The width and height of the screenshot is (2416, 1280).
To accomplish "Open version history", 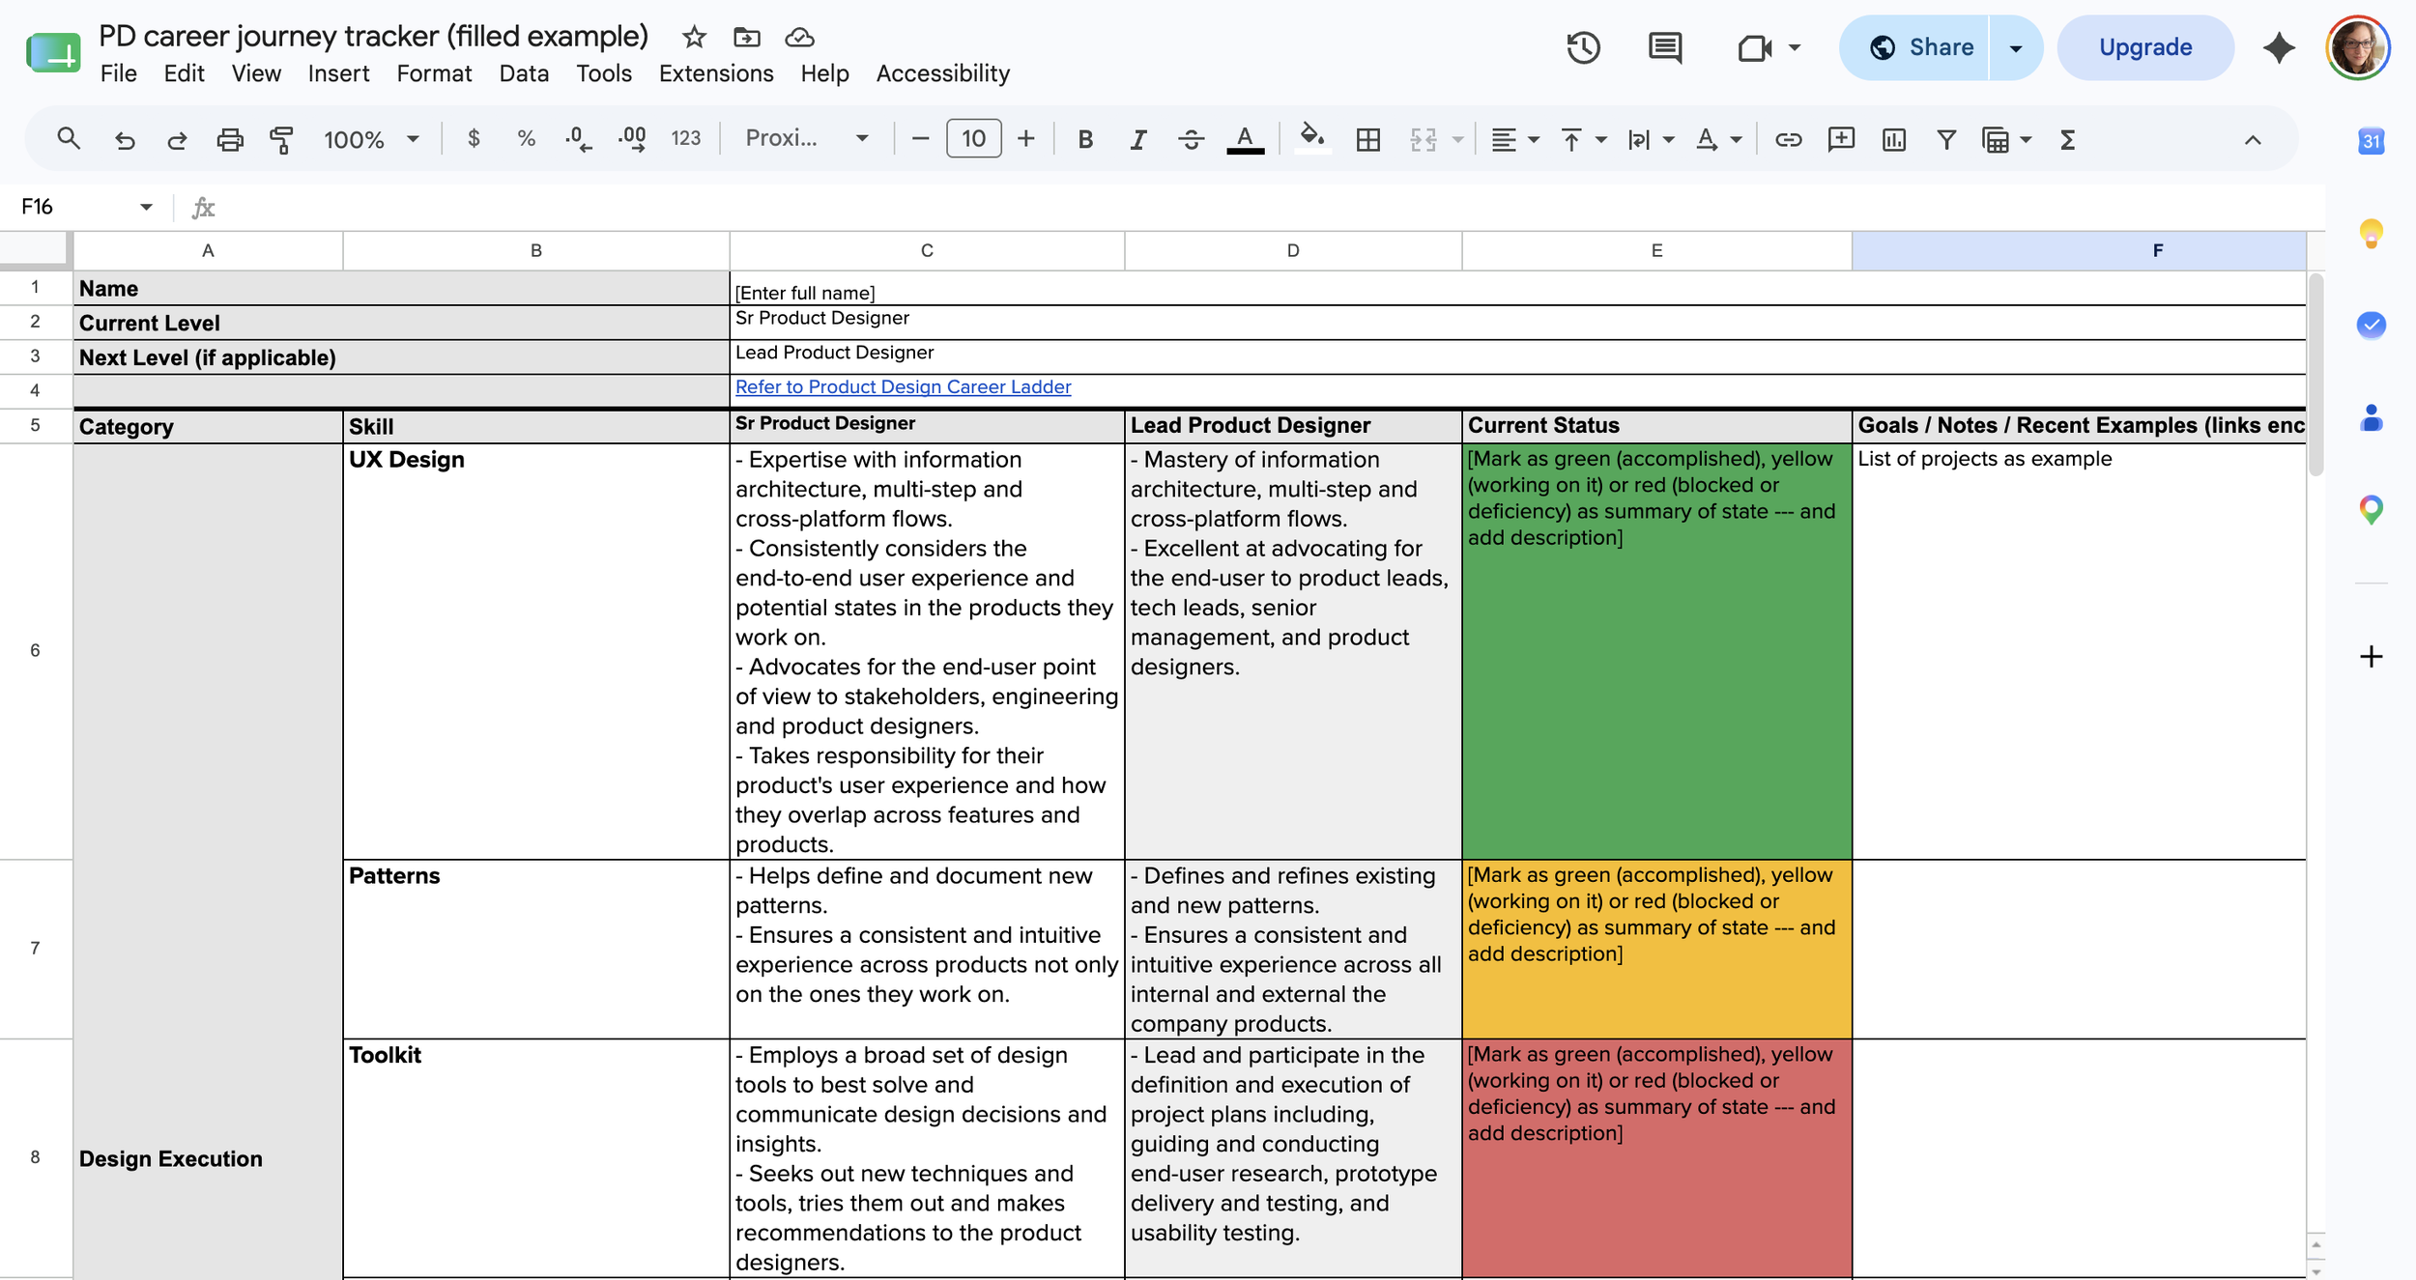I will pos(1583,47).
